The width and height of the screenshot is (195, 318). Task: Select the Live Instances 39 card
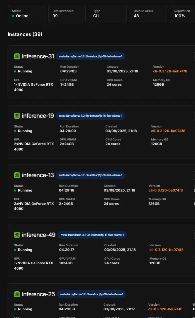(x=67, y=14)
